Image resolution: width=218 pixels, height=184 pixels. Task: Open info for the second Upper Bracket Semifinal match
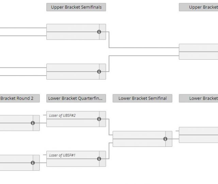click(99, 72)
